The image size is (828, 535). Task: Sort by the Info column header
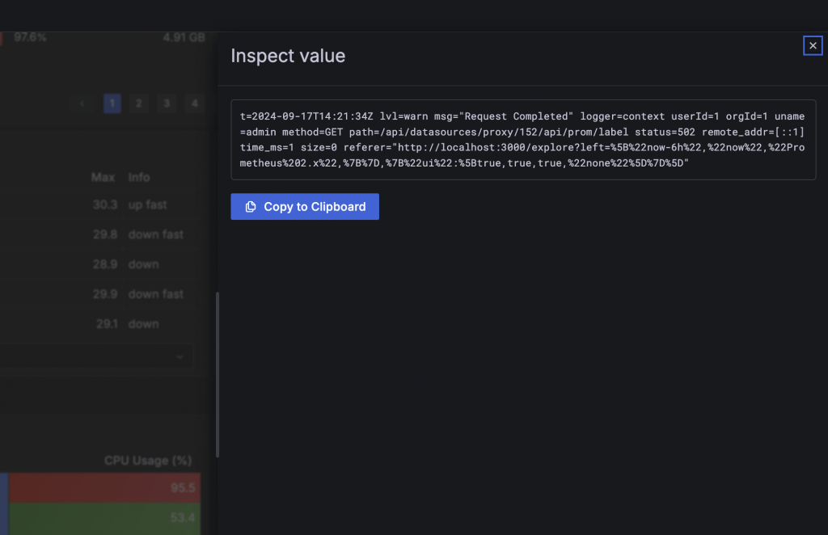(x=139, y=177)
